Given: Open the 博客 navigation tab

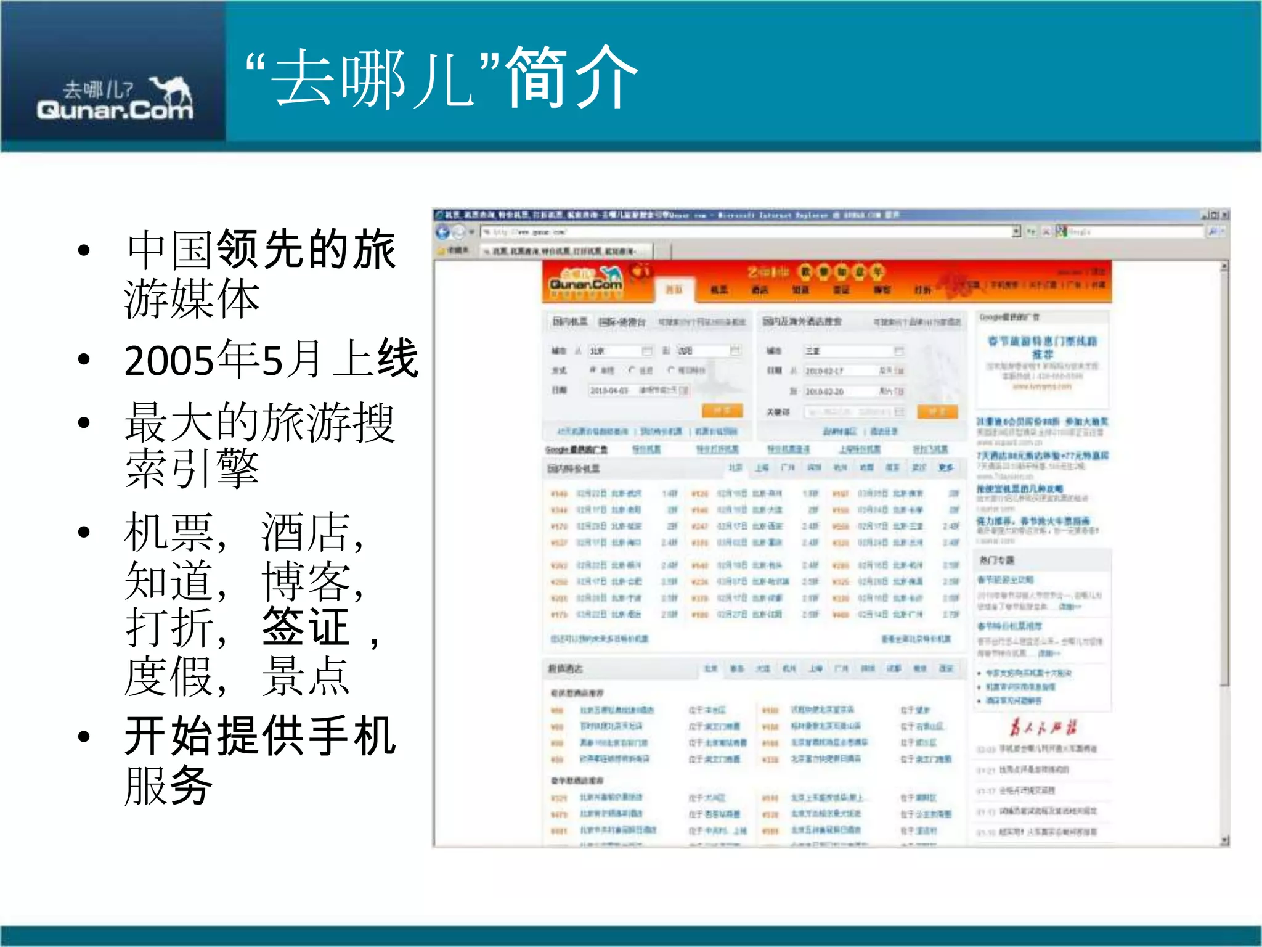Looking at the screenshot, I should pyautogui.click(x=882, y=290).
